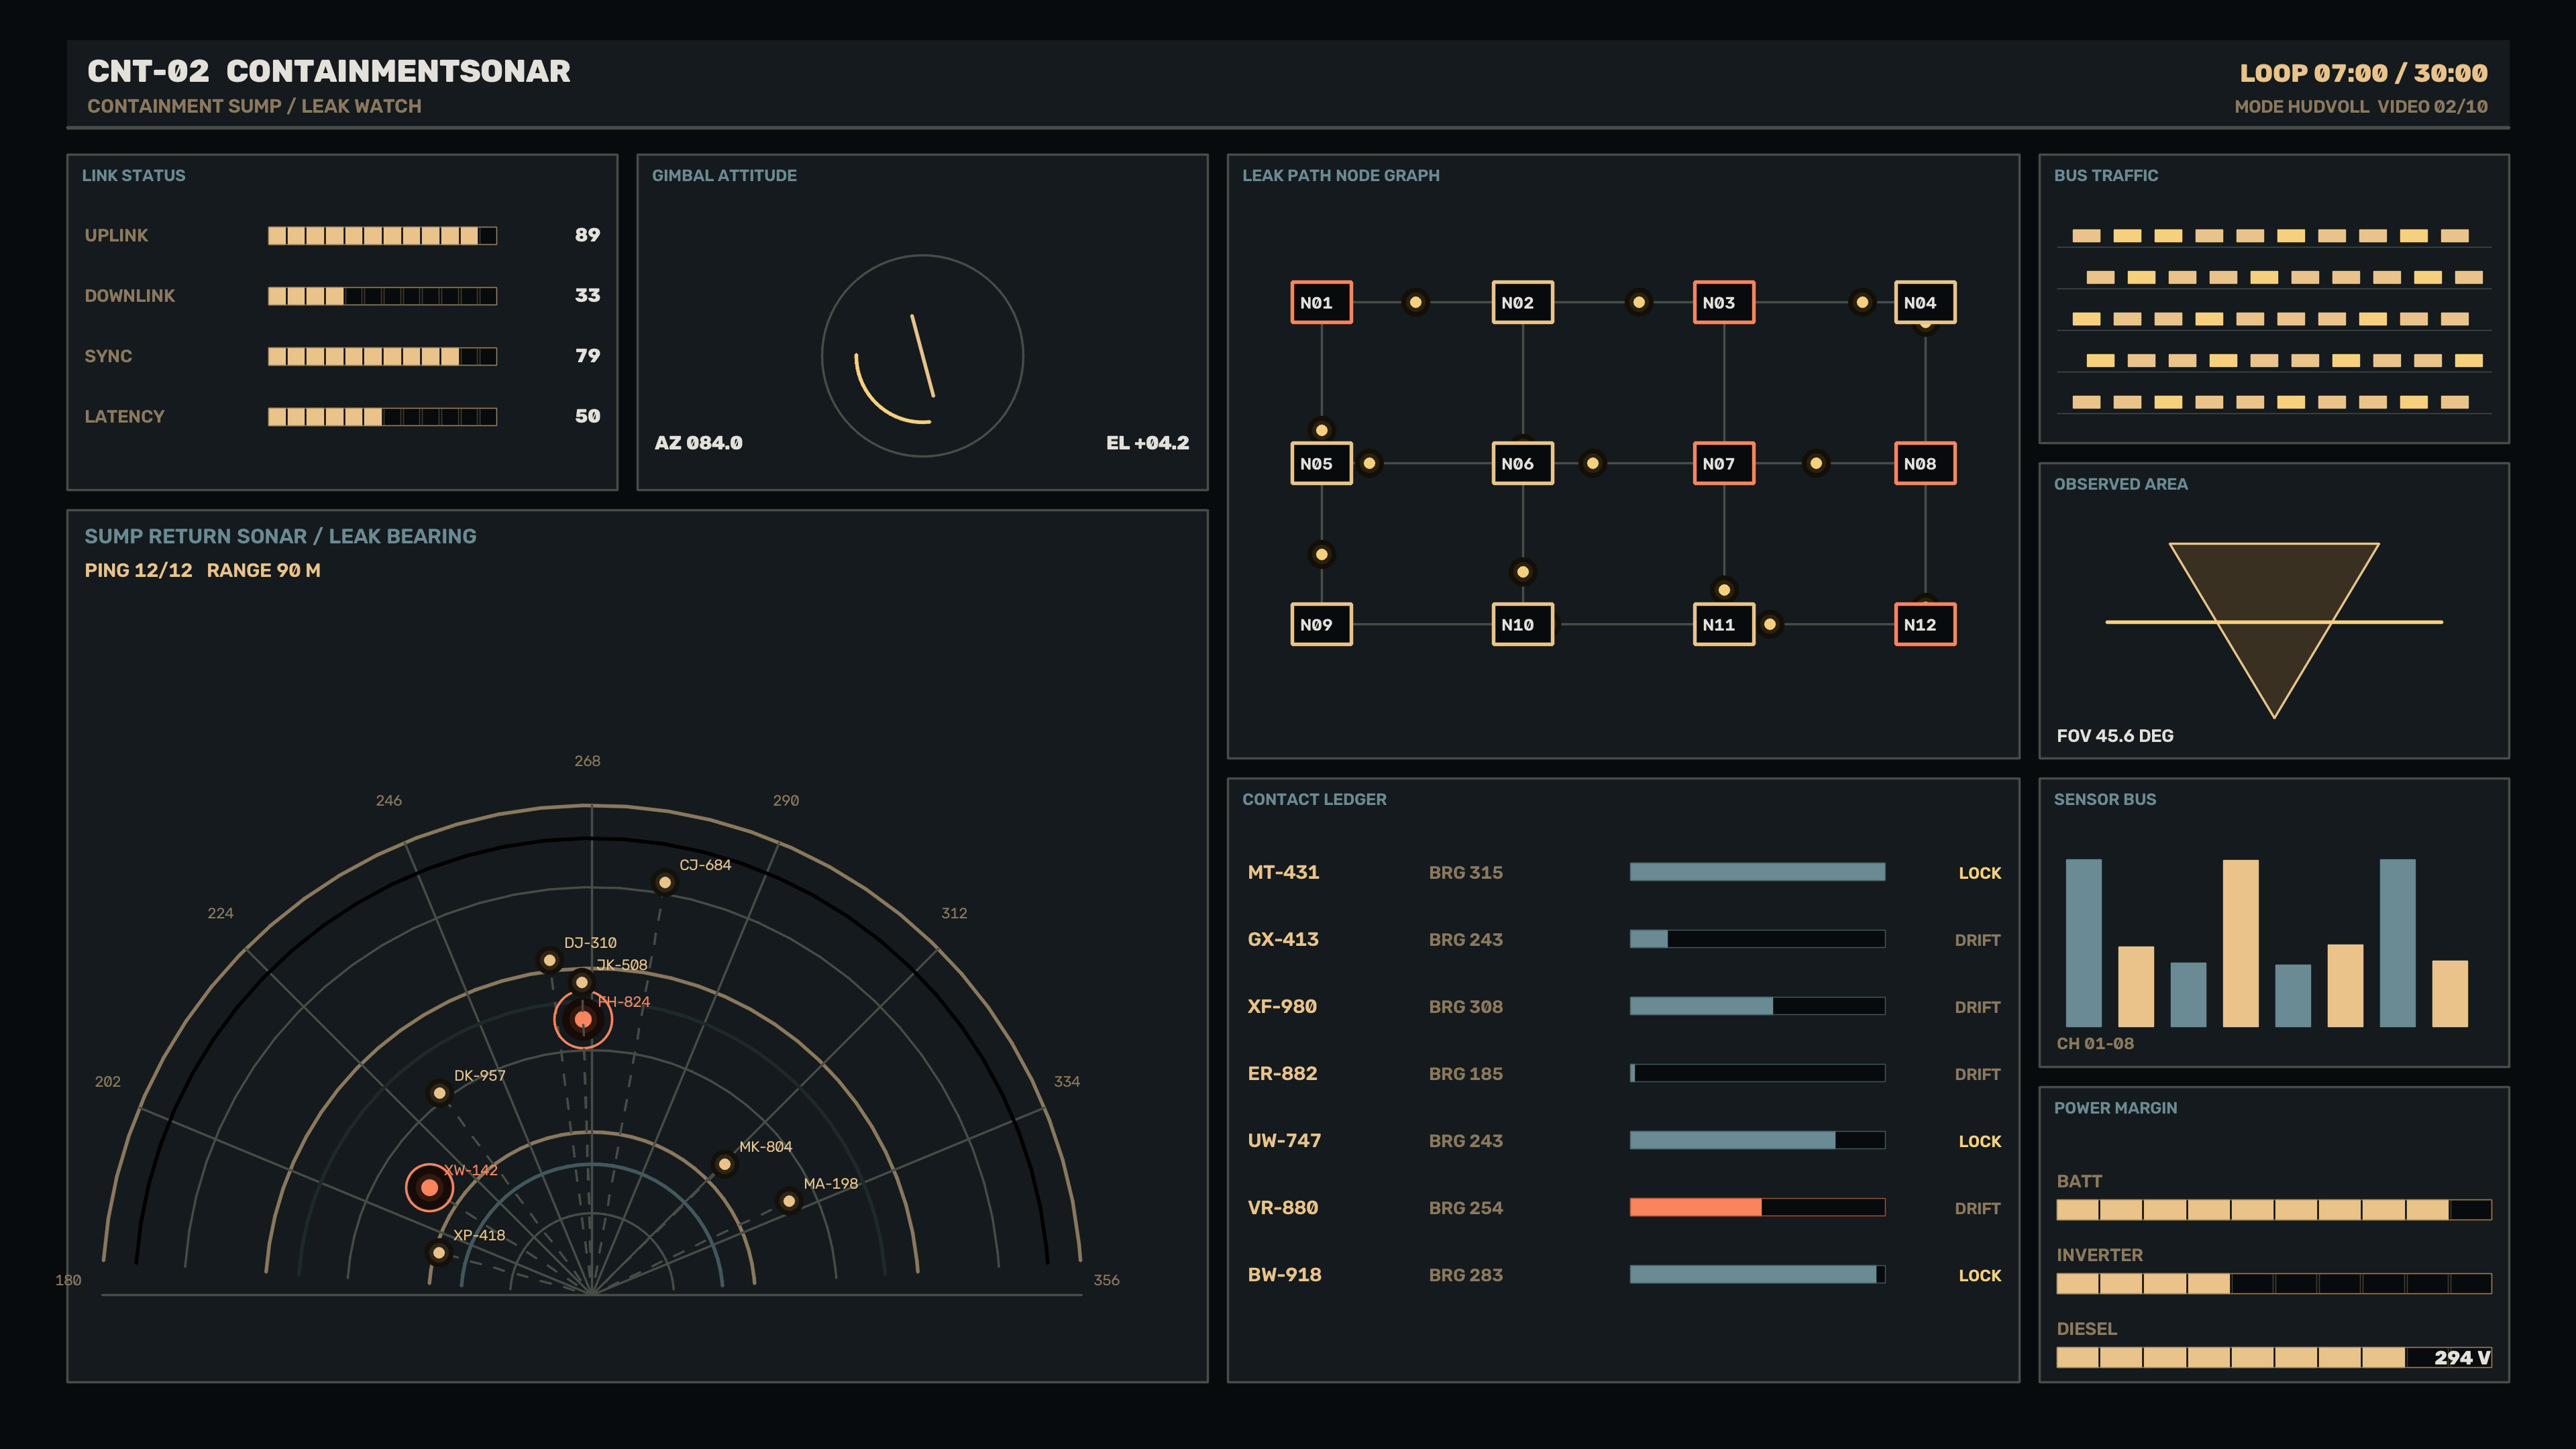Viewport: 2576px width, 1449px height.
Task: Click the DOWNLINK value 33
Action: click(587, 295)
